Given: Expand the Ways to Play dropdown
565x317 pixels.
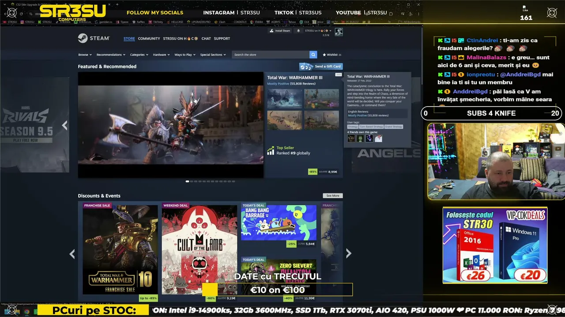Looking at the screenshot, I should coord(185,55).
